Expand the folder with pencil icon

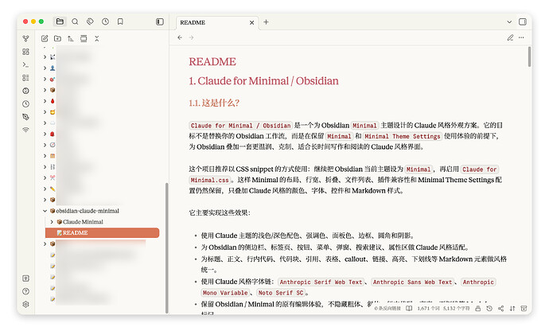coord(45,189)
